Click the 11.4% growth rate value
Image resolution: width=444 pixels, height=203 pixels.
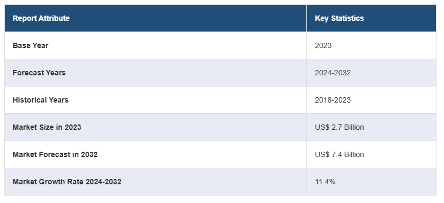pos(325,182)
